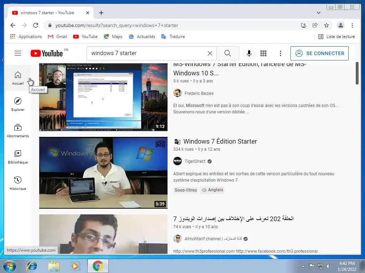Open the 5:39 TigerDirect video thumbnail

click(103, 172)
